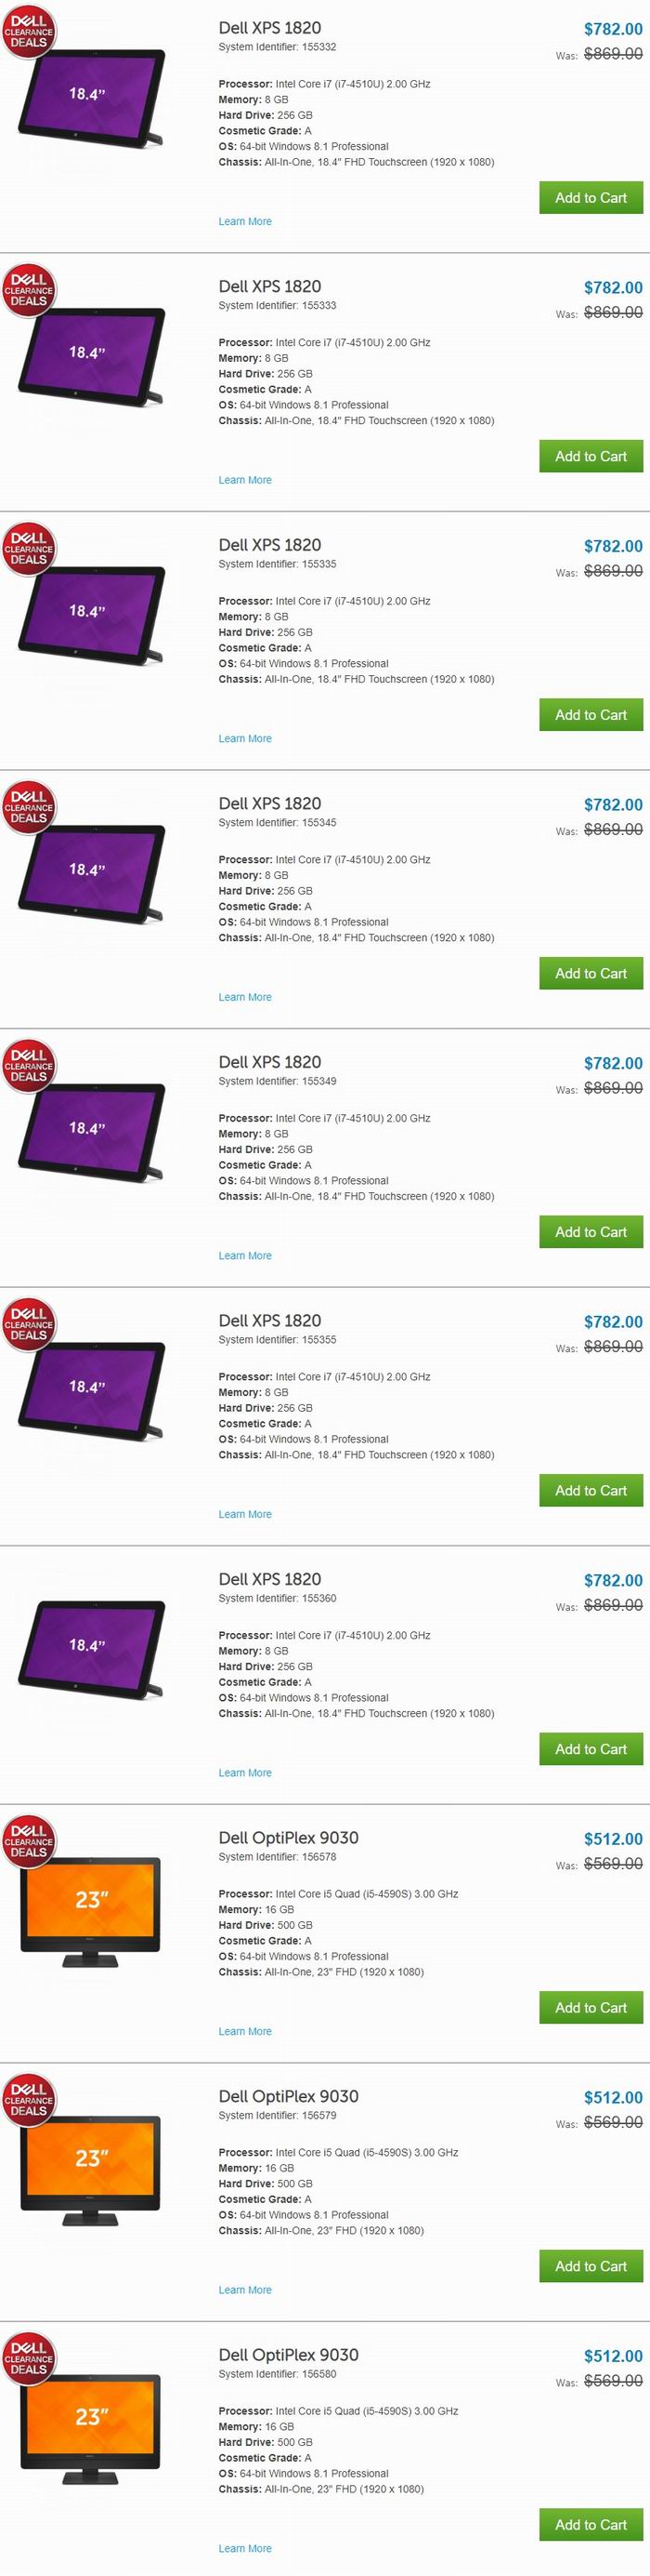Open Learn More for system 155345

[x=244, y=997]
